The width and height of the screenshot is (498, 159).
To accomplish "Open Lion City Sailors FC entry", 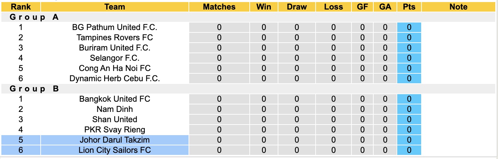I will (x=114, y=150).
